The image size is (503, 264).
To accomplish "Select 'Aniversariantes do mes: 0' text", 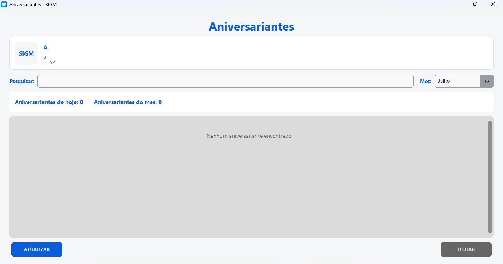I will pos(128,102).
